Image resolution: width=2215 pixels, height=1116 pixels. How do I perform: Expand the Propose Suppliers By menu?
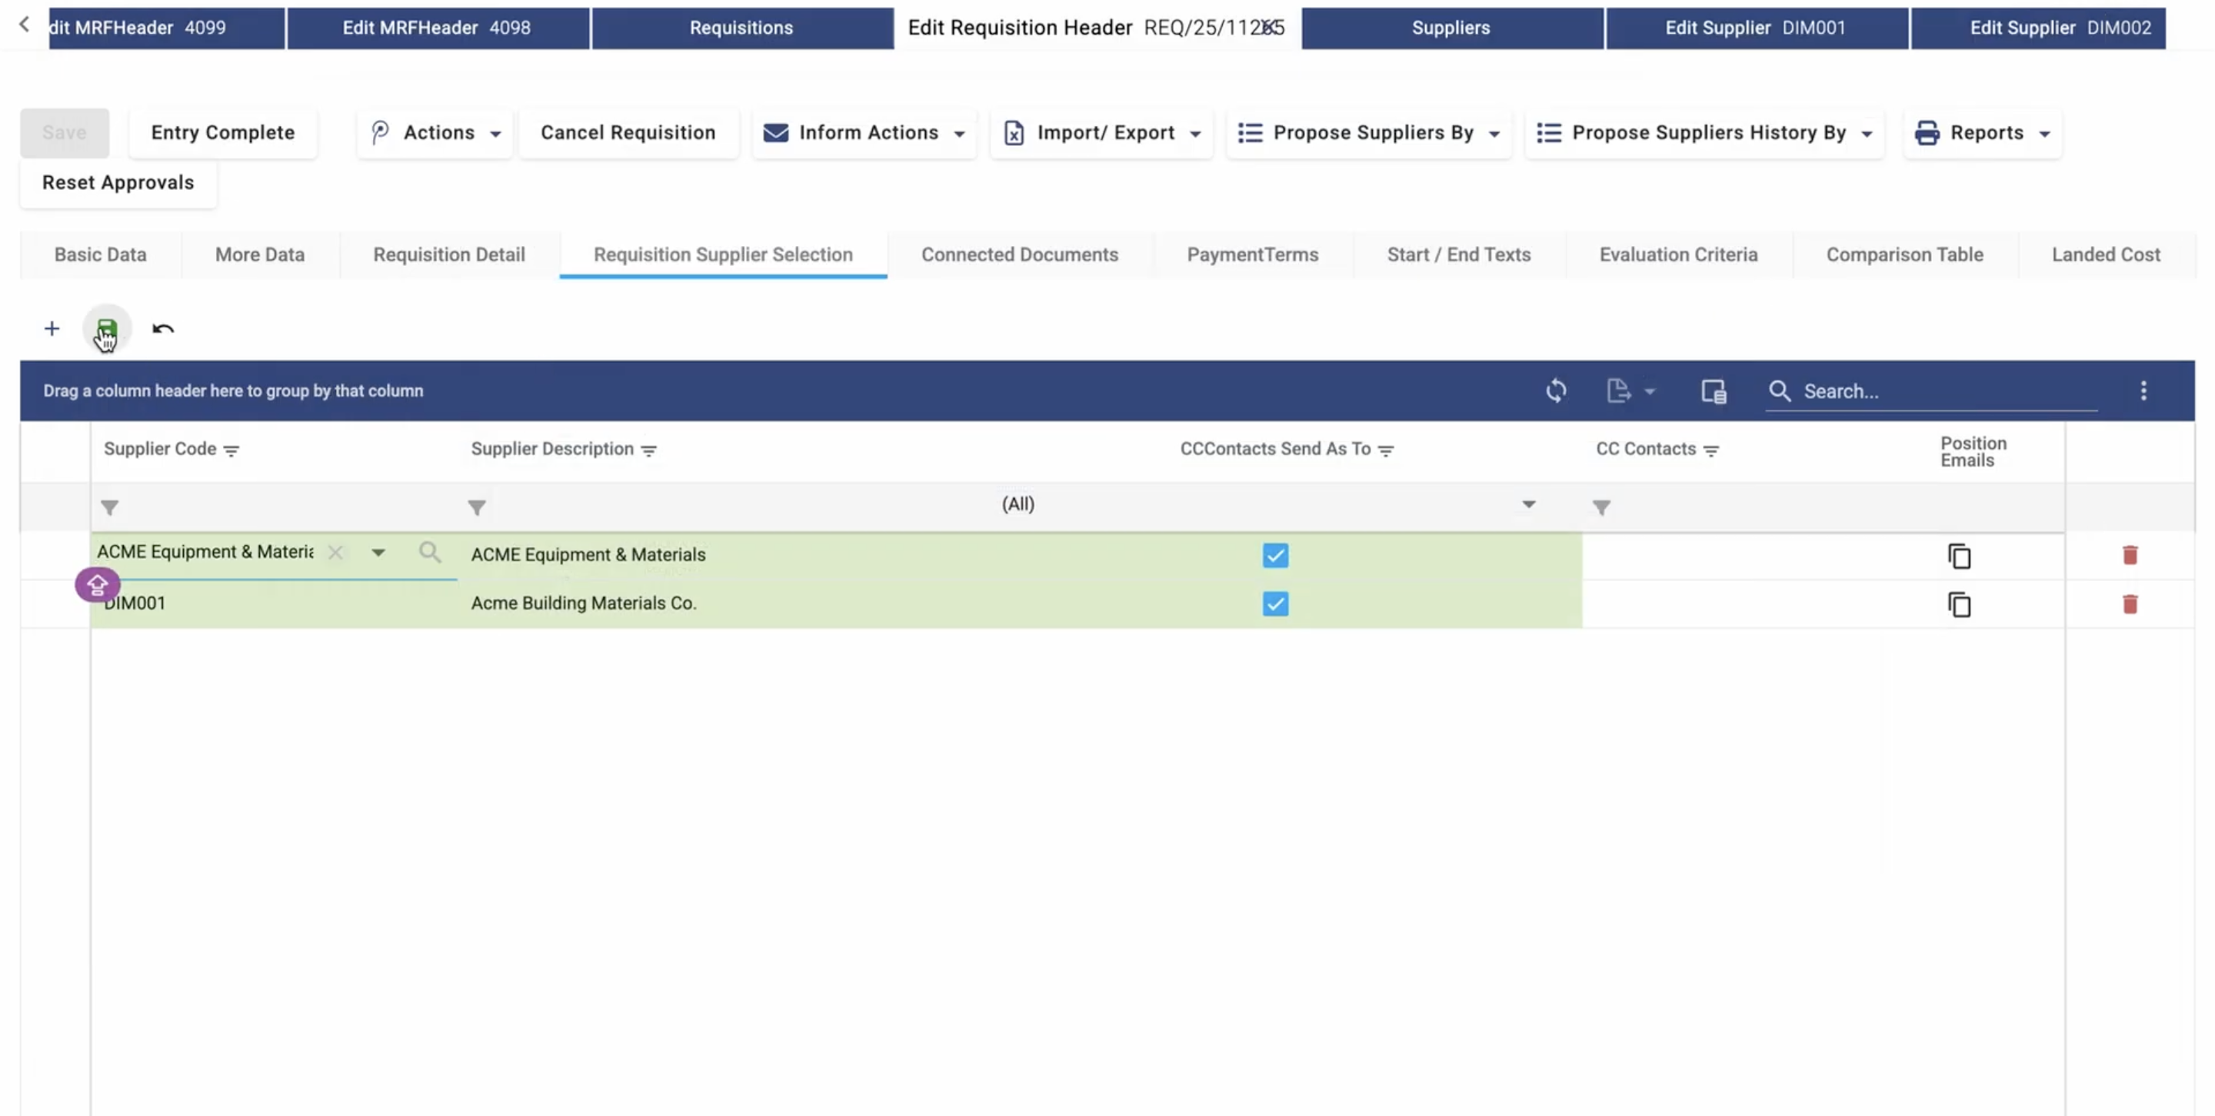pyautogui.click(x=1369, y=133)
